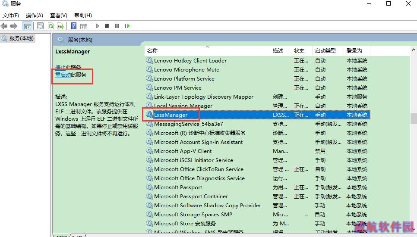Click the gear icon beside Lenovo Hotkey Client Loader
Viewport: 417px width, 237px height.
[x=150, y=60]
